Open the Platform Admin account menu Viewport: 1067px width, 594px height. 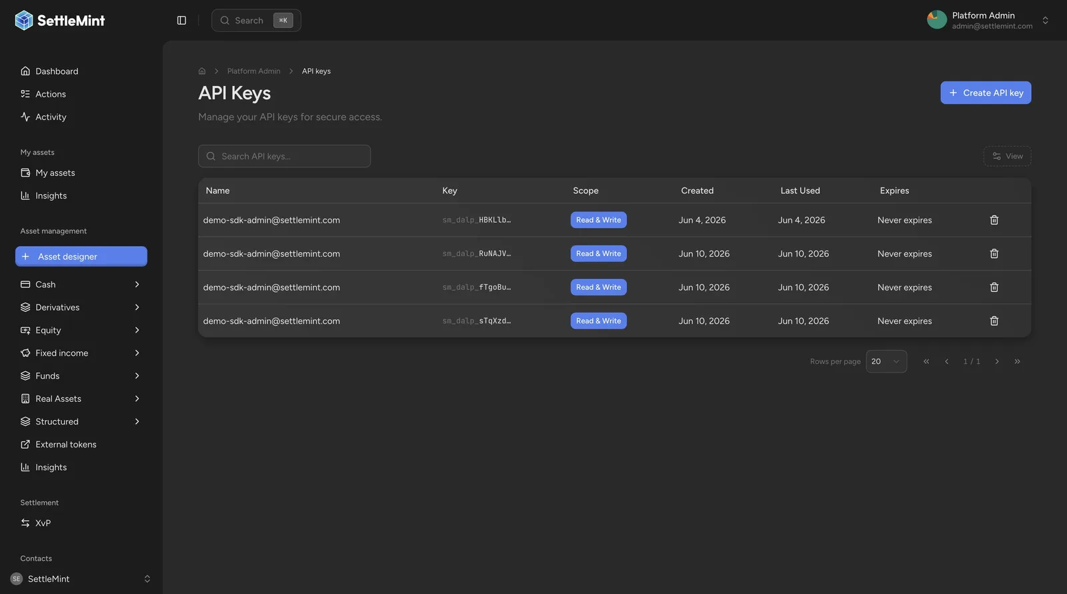pyautogui.click(x=988, y=21)
